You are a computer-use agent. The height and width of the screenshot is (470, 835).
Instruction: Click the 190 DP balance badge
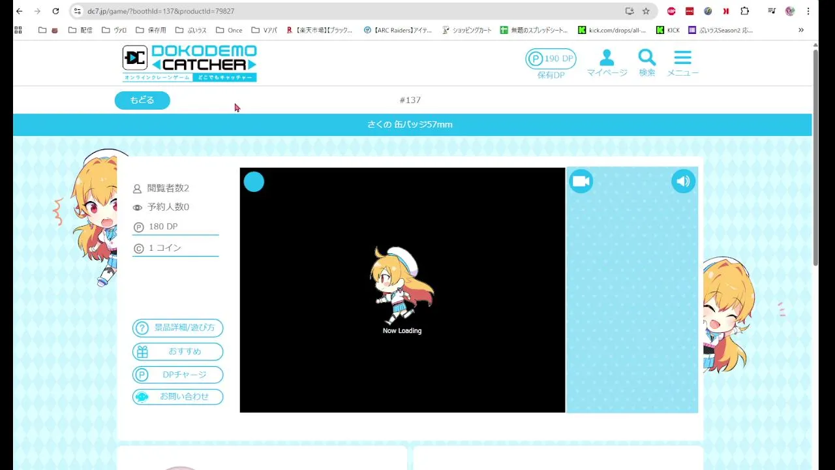[x=551, y=59]
